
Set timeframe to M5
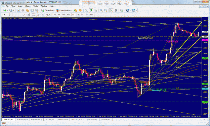click(x=59, y=15)
